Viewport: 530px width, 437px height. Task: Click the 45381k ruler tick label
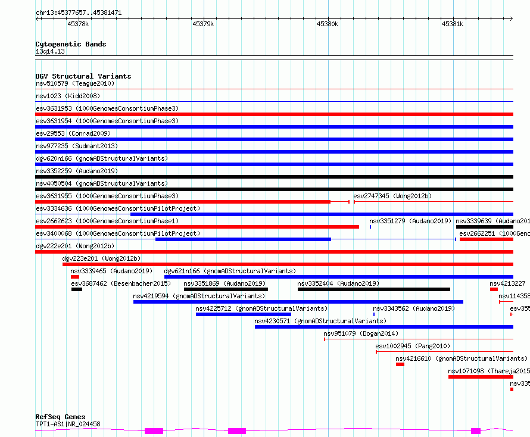click(453, 24)
